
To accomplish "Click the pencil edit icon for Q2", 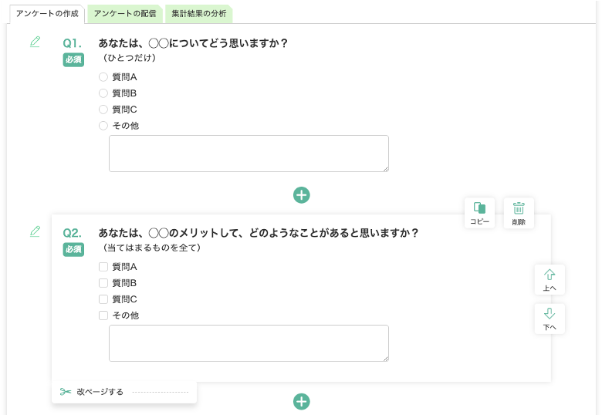I will click(35, 231).
